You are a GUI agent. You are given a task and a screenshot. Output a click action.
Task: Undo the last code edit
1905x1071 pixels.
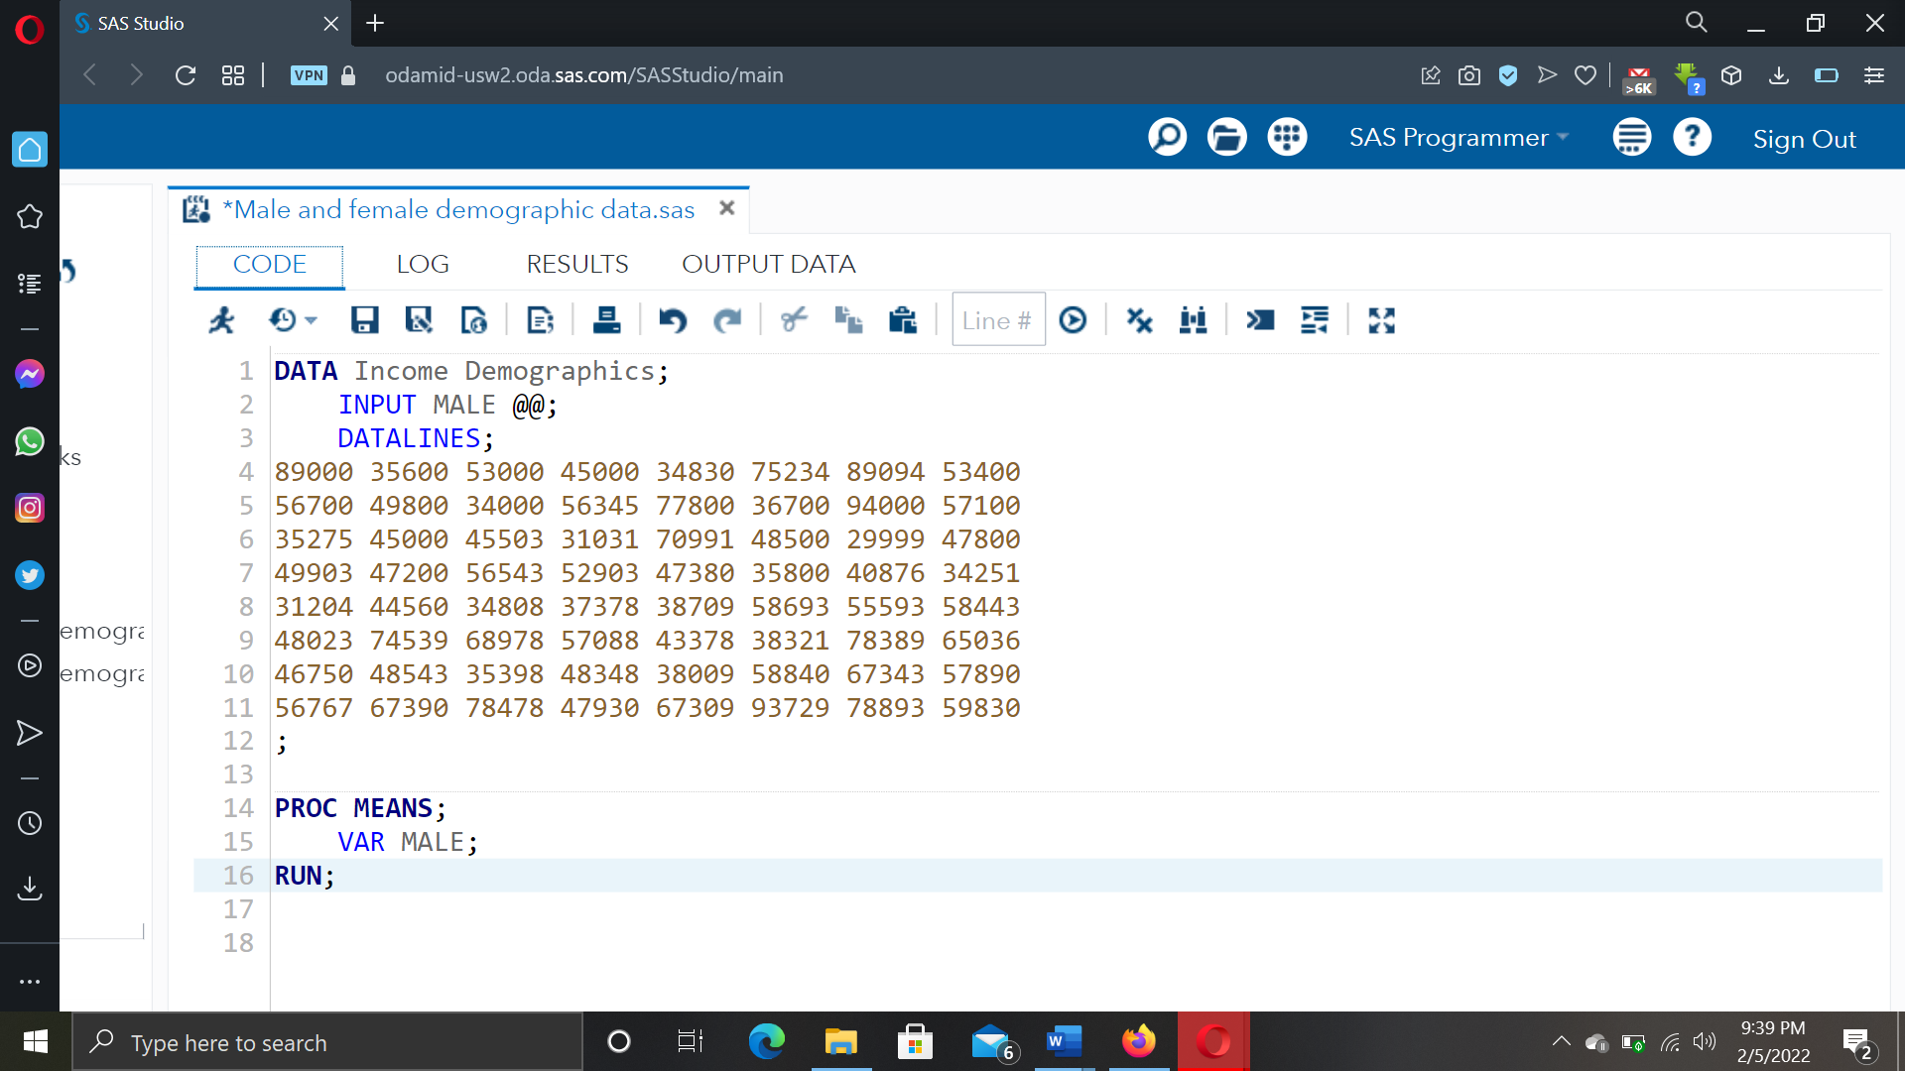point(674,319)
